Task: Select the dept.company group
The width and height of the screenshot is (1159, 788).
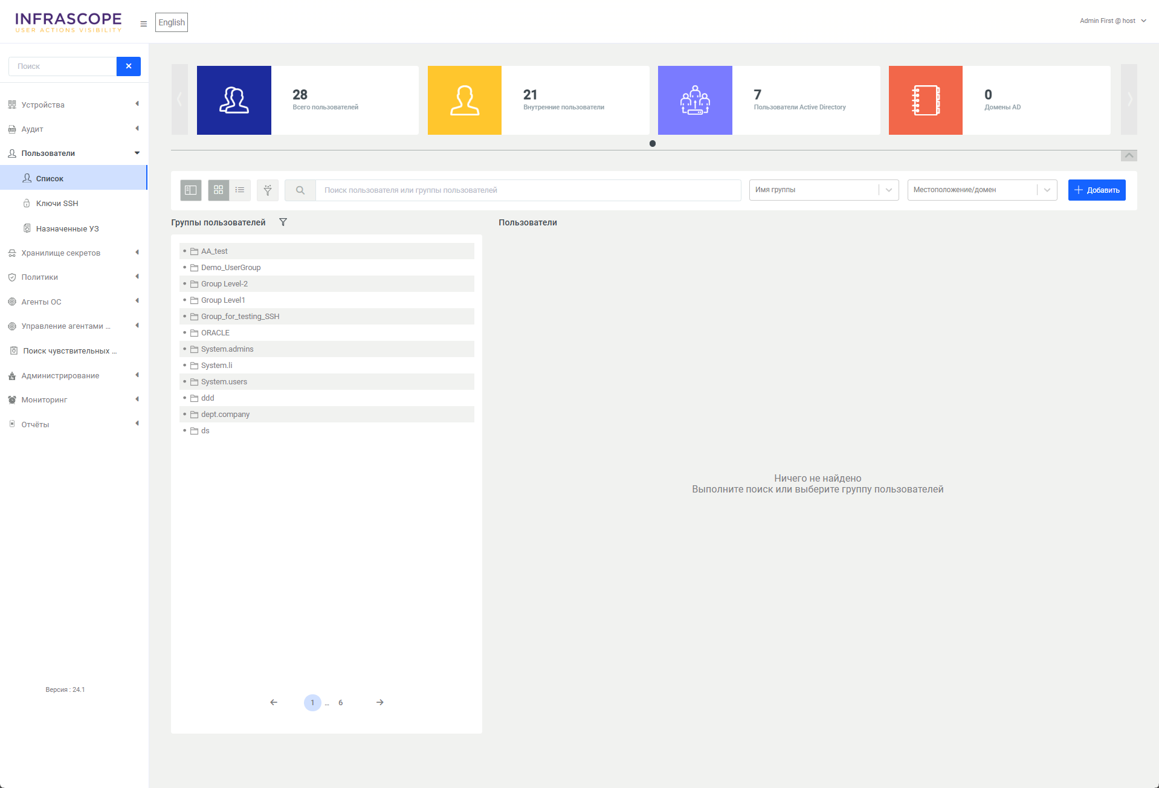Action: click(327, 415)
